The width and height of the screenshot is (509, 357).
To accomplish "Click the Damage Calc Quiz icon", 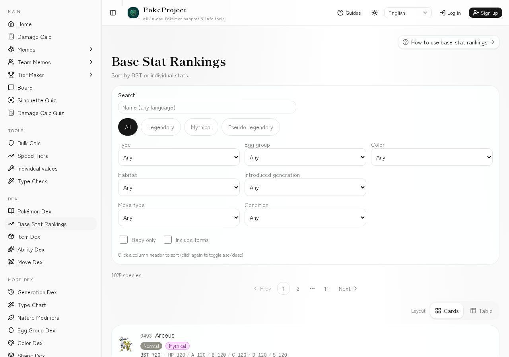I will click(x=11, y=113).
